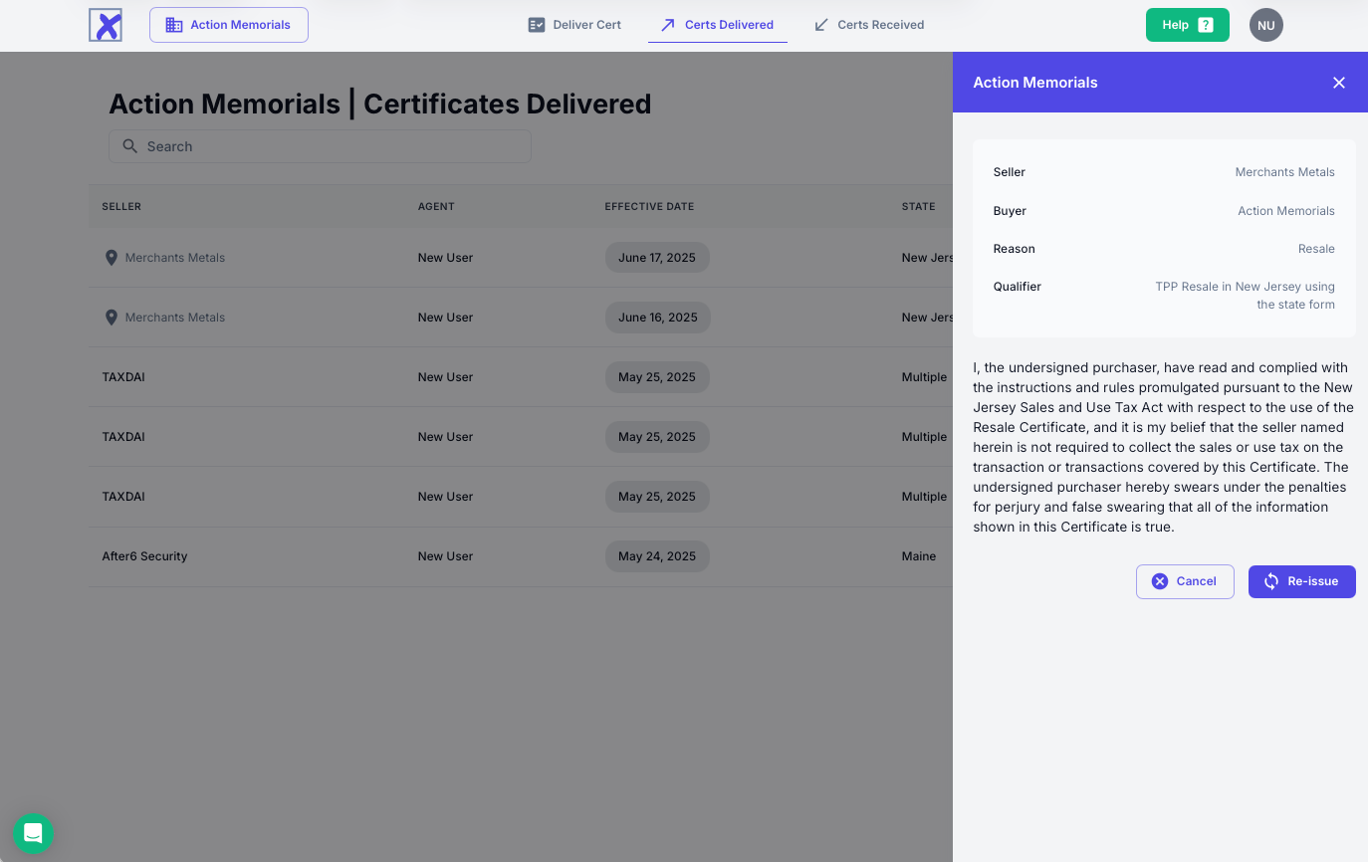Click the May 24, 2025 date chip

point(657,556)
